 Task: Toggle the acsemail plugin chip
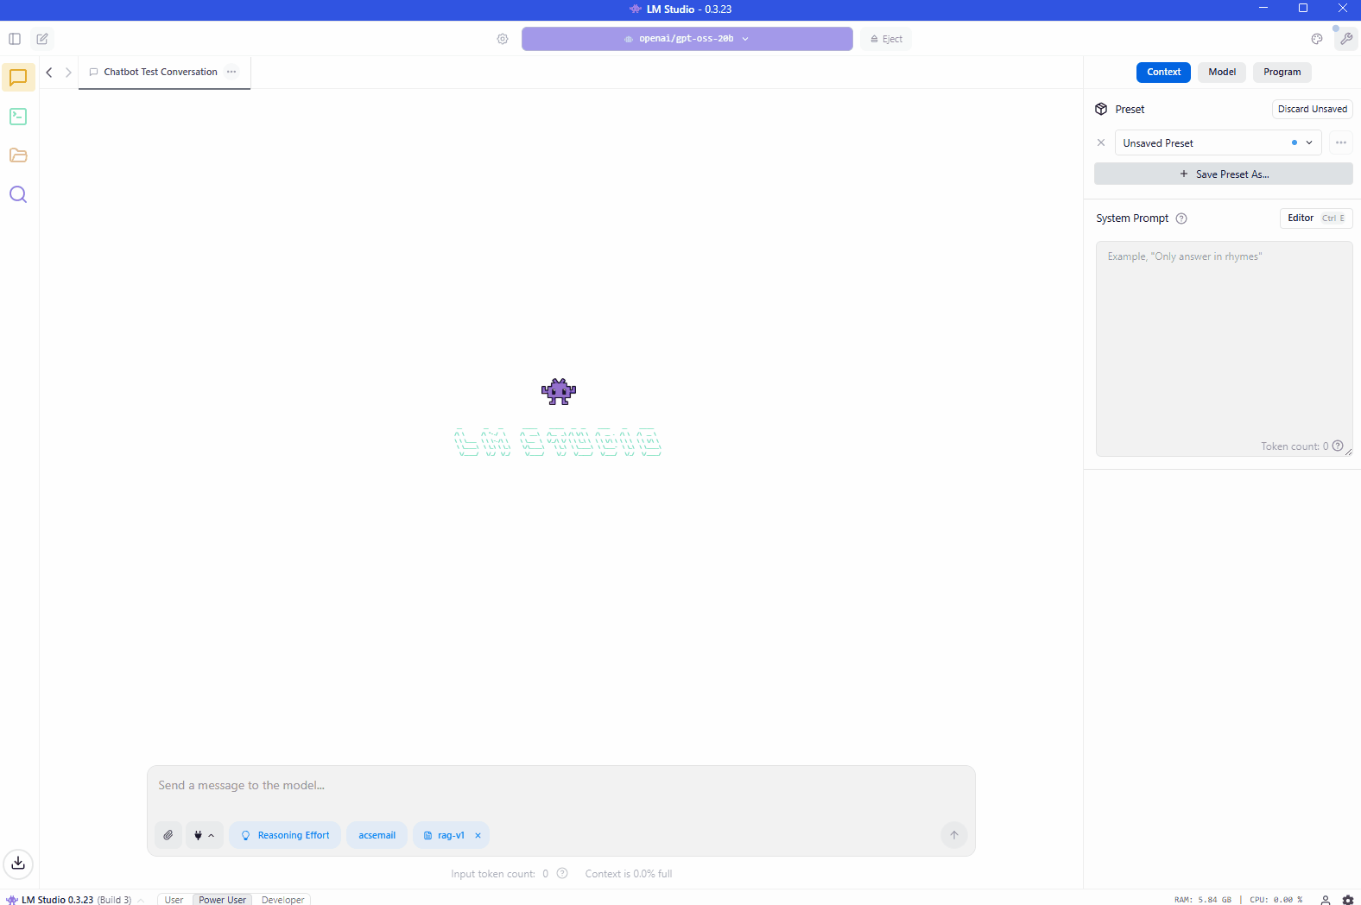point(377,835)
